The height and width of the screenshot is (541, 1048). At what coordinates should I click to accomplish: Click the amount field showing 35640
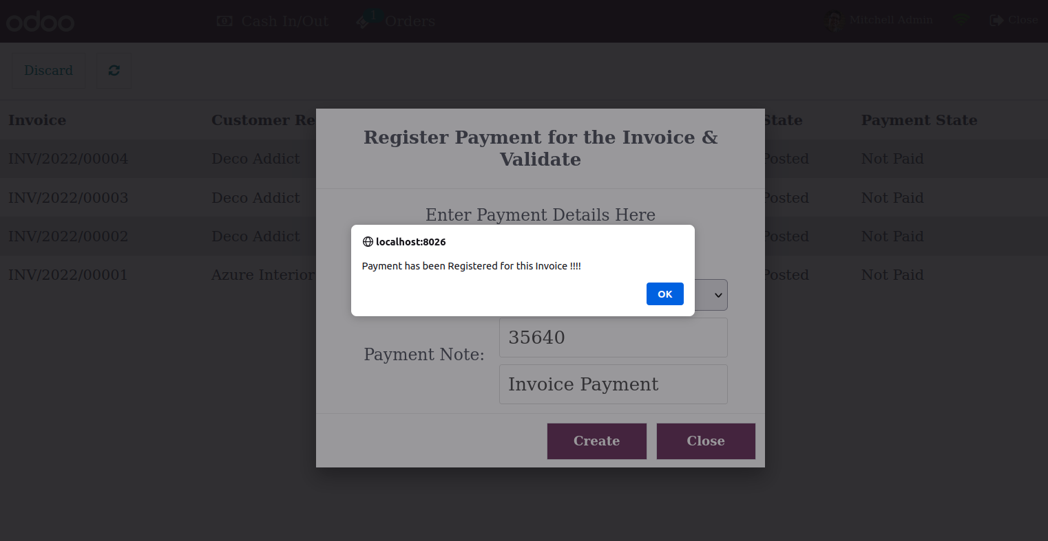pyautogui.click(x=614, y=338)
